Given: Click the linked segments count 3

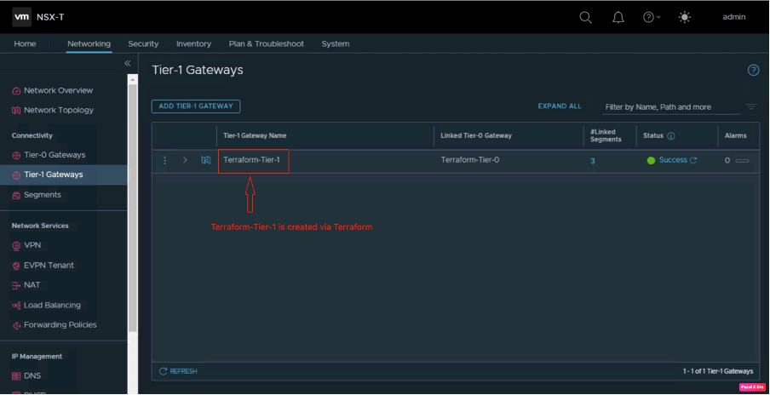Looking at the screenshot, I should click(592, 160).
